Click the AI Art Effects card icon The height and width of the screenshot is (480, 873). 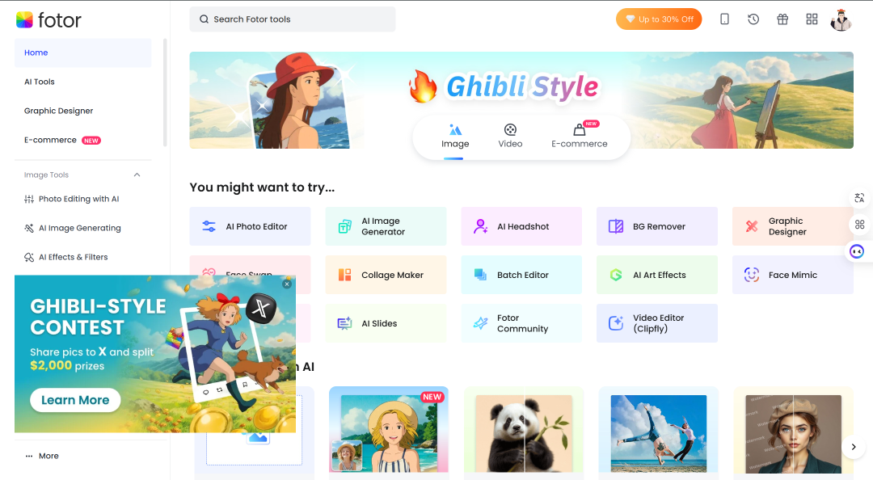pos(616,275)
